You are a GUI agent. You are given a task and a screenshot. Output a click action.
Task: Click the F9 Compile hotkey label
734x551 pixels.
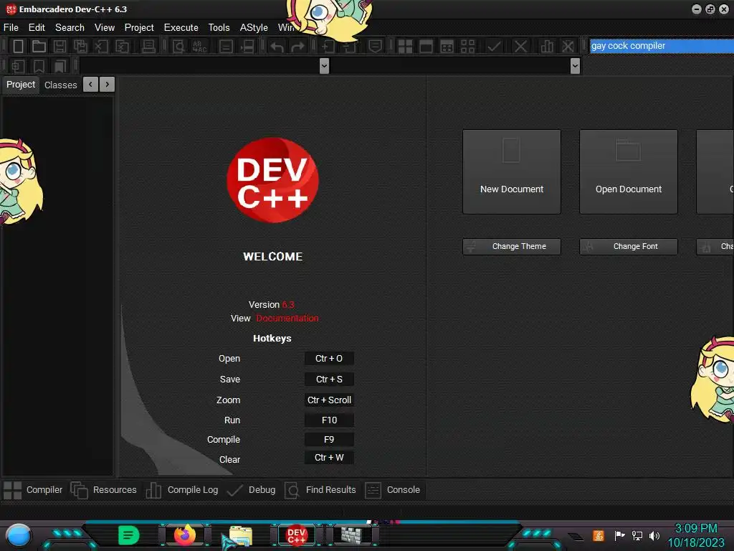[x=329, y=440]
